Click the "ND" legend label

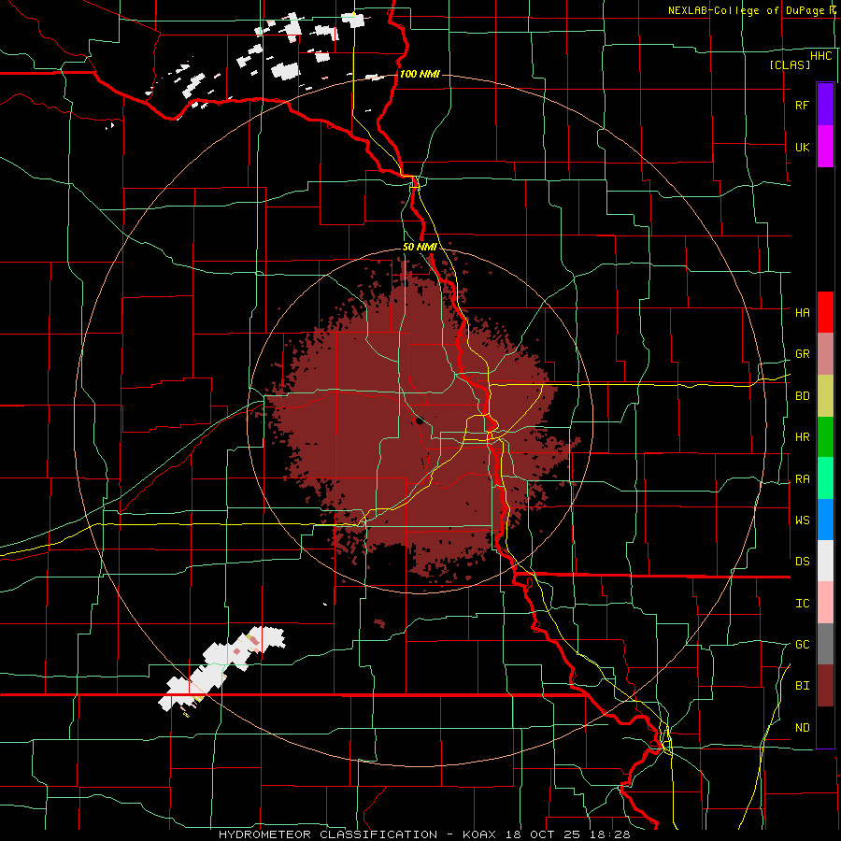tap(802, 728)
